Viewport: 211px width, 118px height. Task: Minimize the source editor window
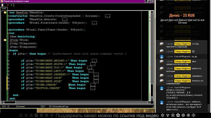[146, 1]
